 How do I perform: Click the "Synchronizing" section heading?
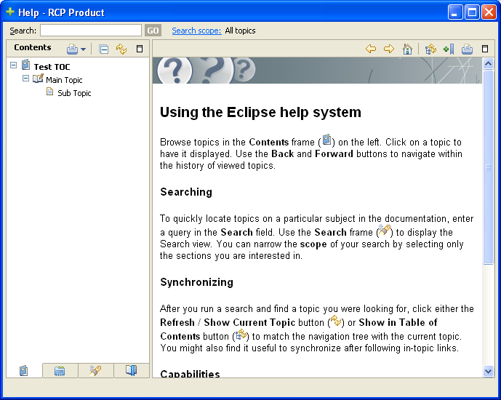[196, 282]
